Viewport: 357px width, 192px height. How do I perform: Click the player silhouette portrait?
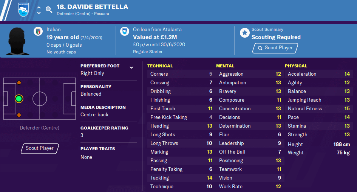pyautogui.click(x=17, y=41)
